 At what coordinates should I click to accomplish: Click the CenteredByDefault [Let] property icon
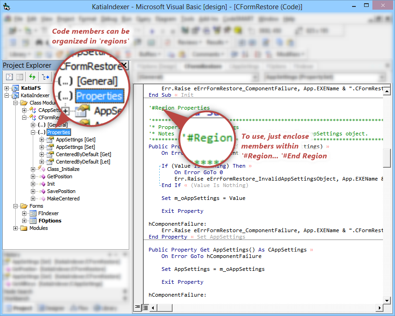50,161
